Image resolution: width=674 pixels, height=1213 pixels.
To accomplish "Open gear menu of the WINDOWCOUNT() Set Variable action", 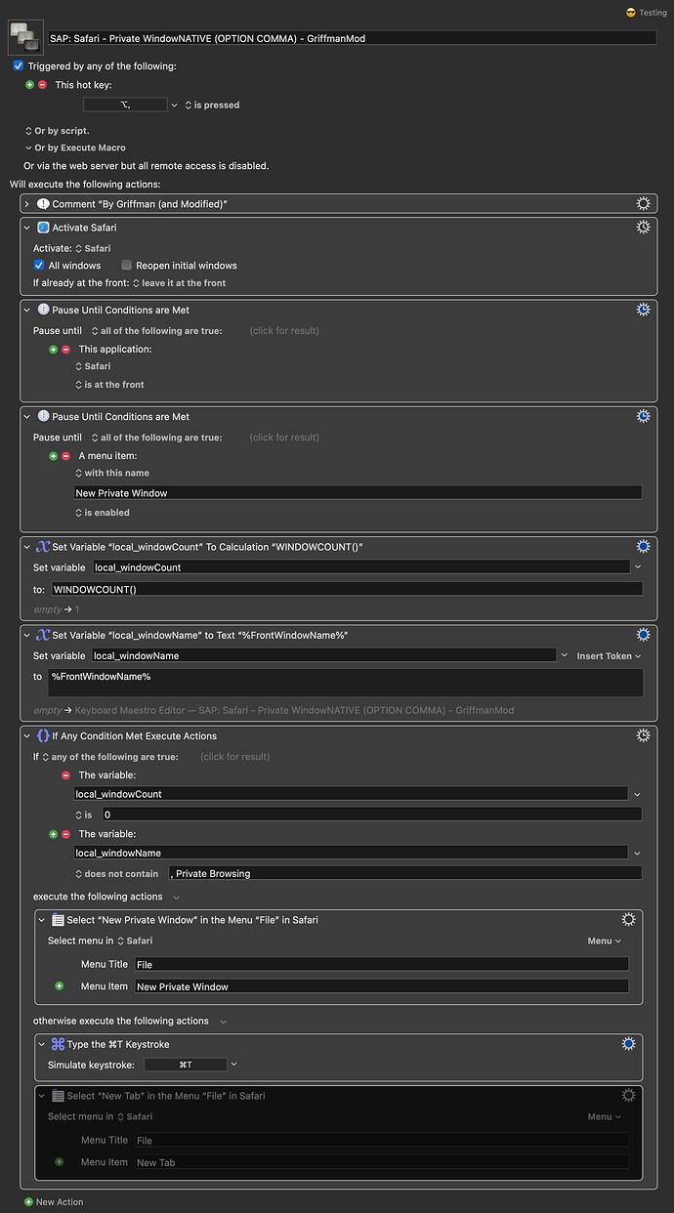I will [x=643, y=547].
